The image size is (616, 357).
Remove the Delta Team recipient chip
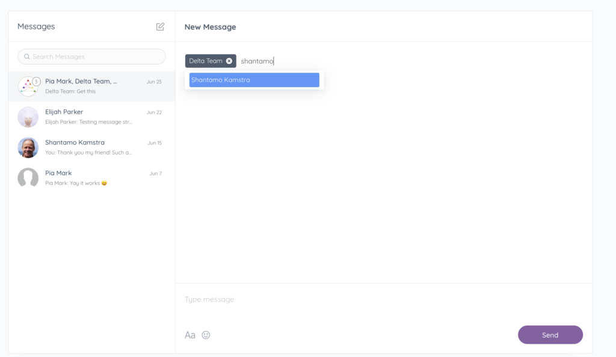(229, 61)
